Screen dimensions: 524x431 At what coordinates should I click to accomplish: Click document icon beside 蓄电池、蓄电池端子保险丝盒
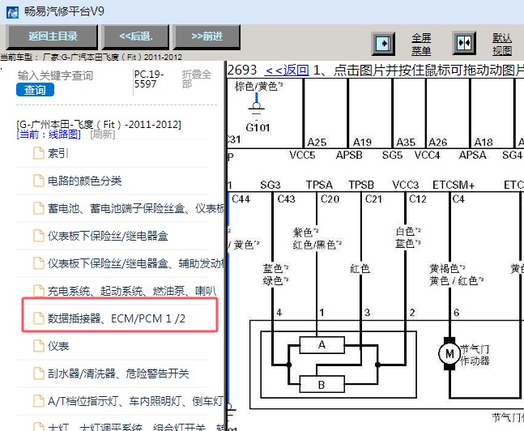[x=39, y=209]
